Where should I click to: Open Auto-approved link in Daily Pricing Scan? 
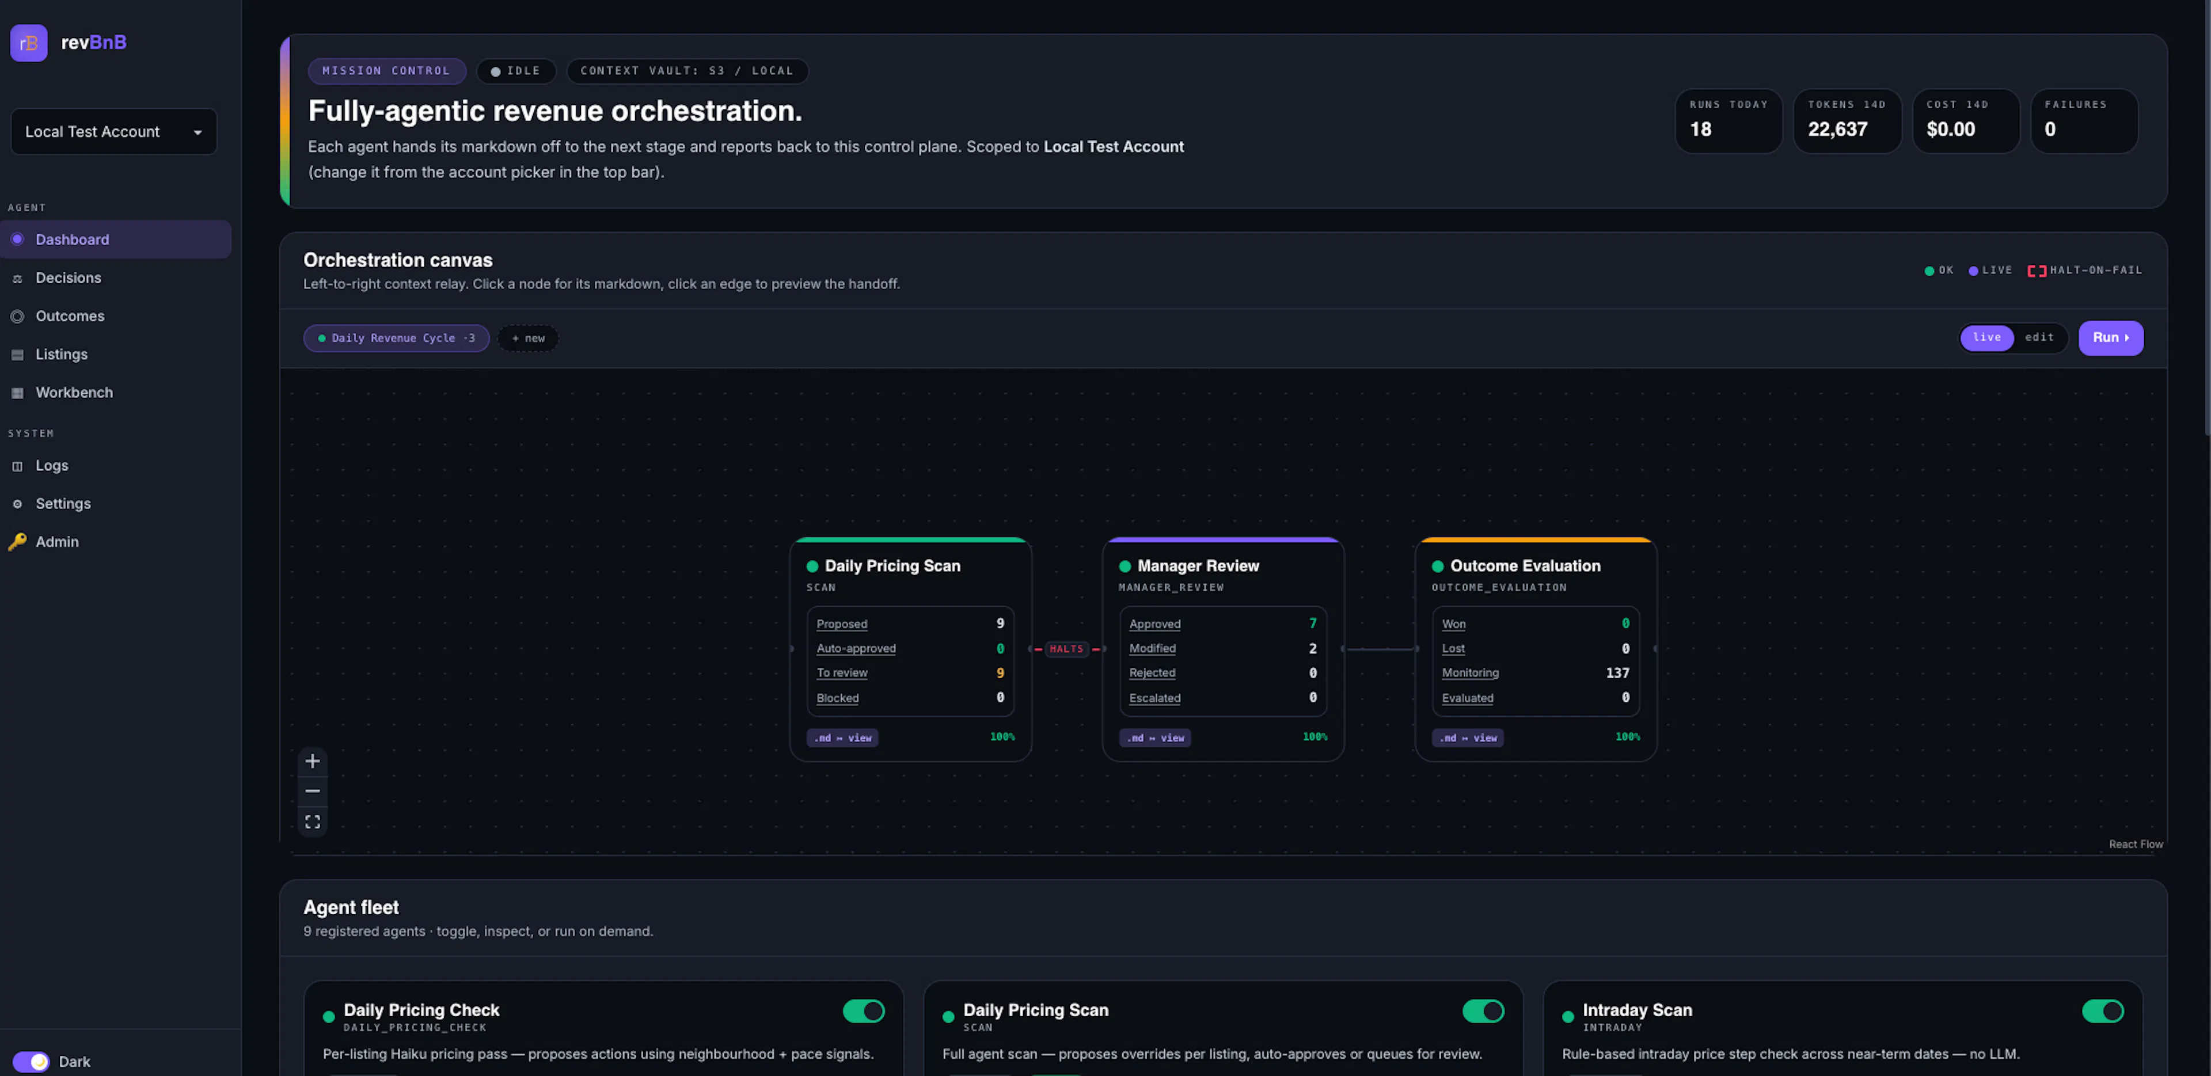856,649
